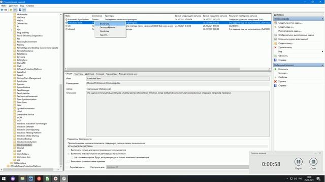This screenshot has width=325, height=182.
Task: Switch to 'Журнал (отключен)' tab
Action: coord(128,74)
